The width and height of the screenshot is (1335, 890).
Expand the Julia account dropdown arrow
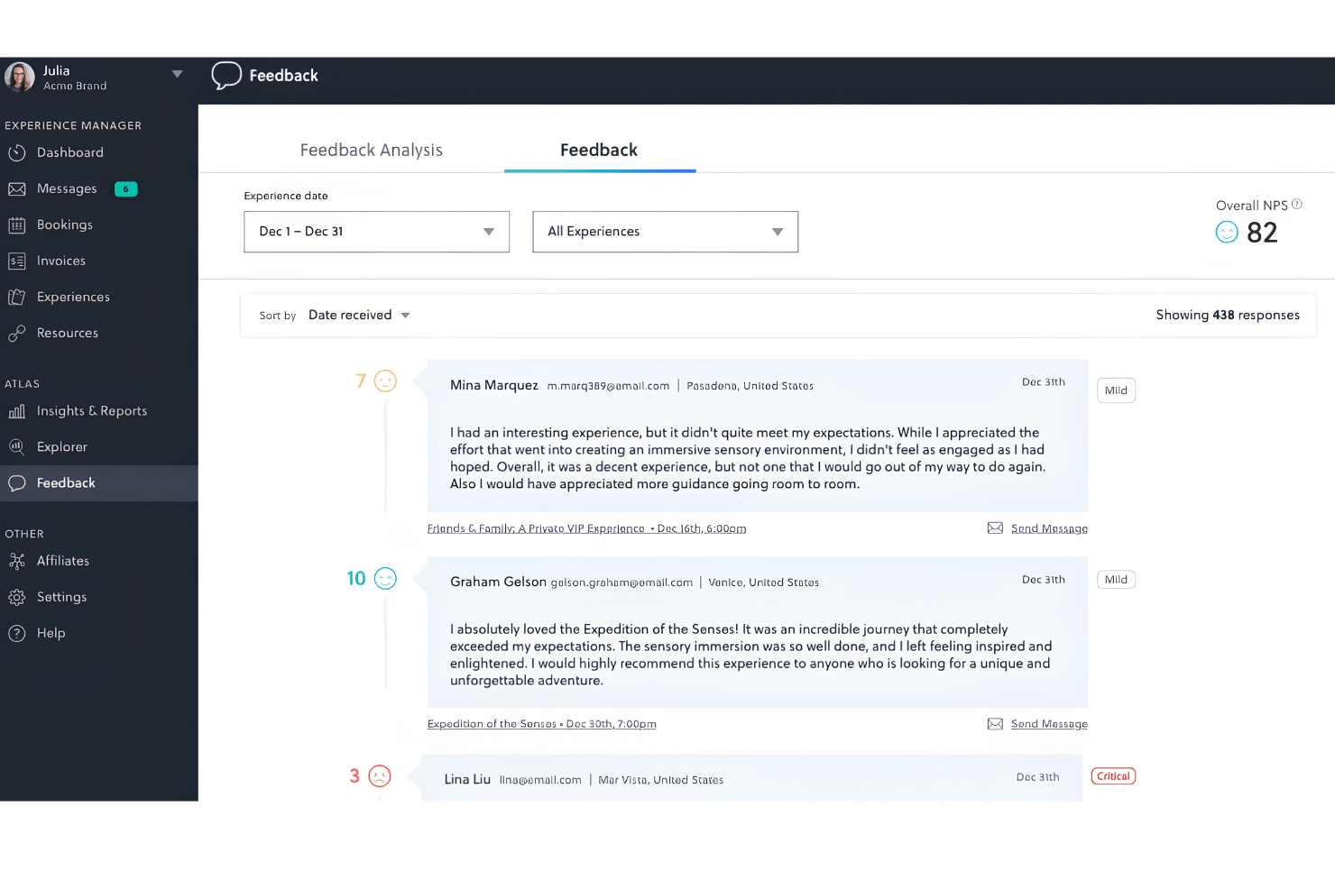coord(177,74)
